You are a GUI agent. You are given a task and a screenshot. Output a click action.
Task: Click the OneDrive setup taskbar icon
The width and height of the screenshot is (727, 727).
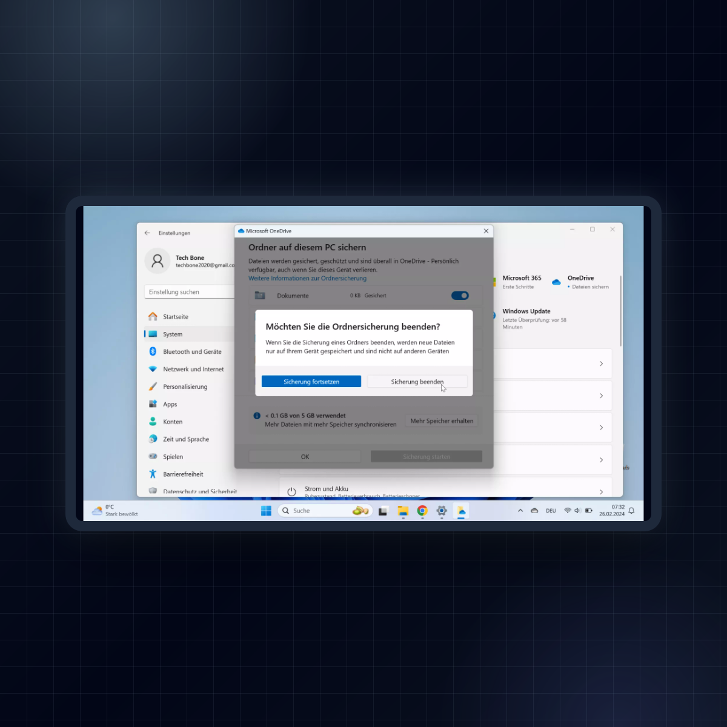click(461, 511)
